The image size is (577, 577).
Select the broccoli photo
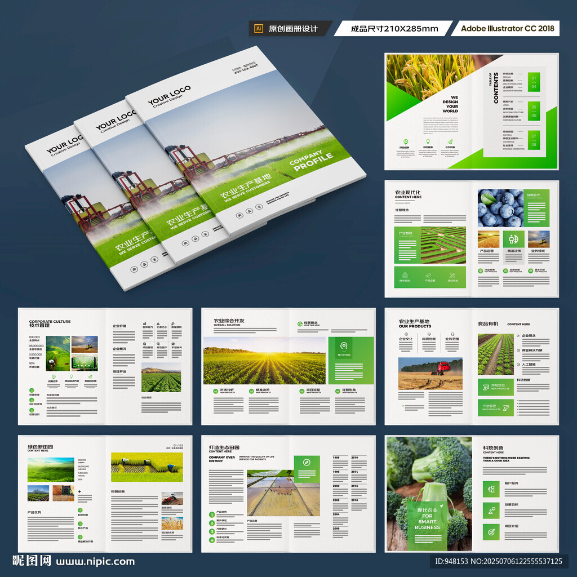point(429,494)
